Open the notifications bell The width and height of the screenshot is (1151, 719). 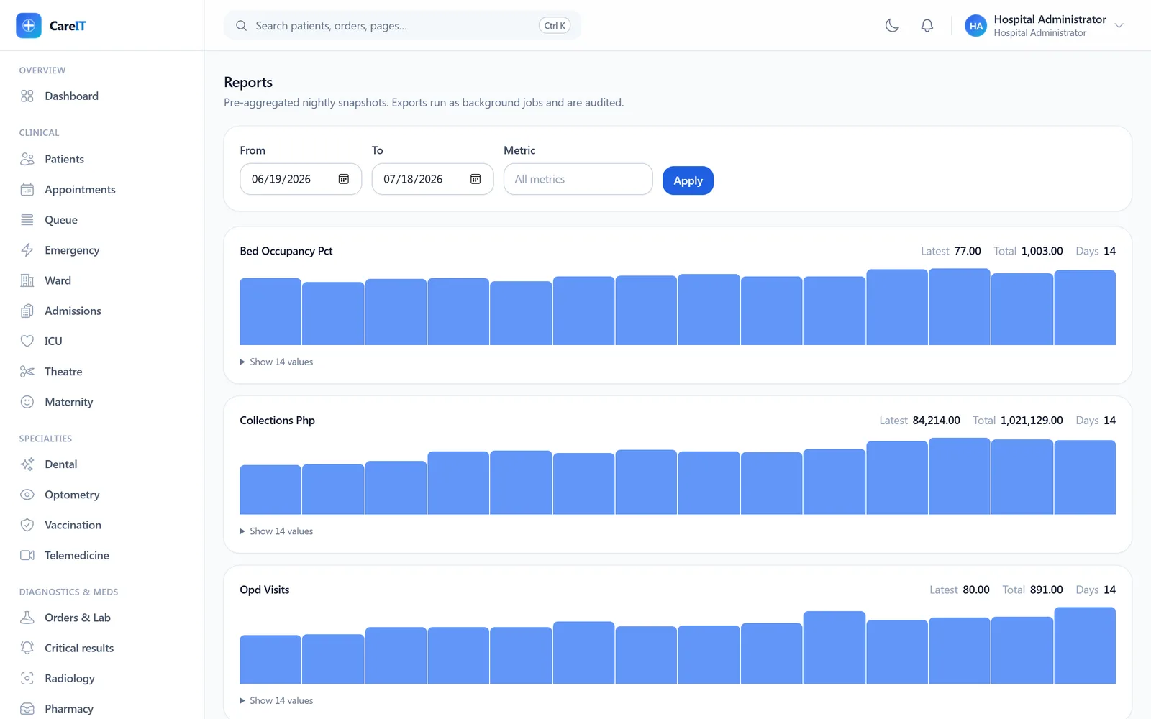pos(927,26)
